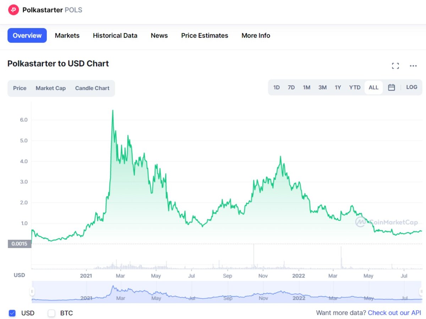
Task: Open the three-dot chart options menu
Action: pyautogui.click(x=413, y=66)
